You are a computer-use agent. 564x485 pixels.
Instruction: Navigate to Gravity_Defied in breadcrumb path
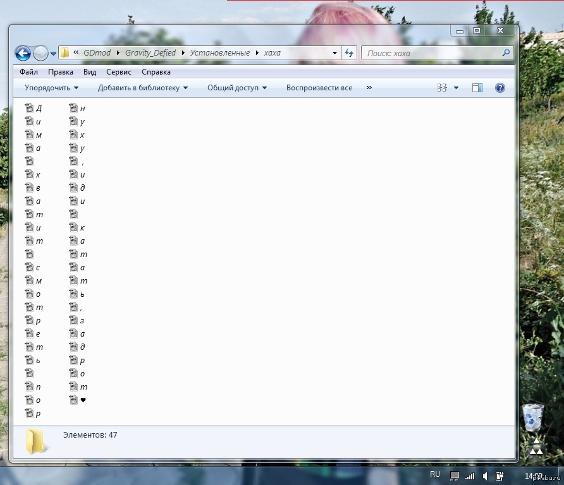coord(150,53)
